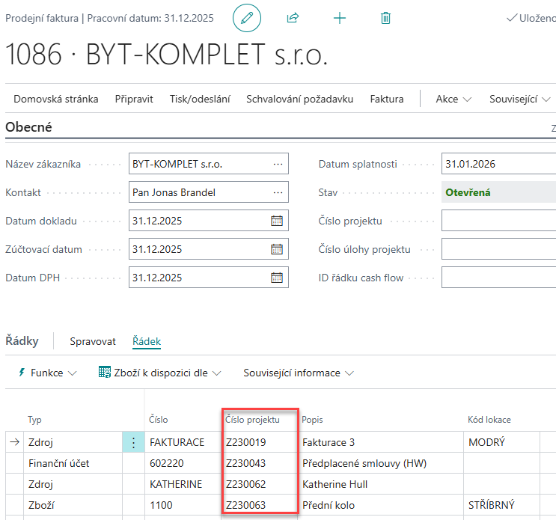The height and width of the screenshot is (520, 556).
Task: Click the Řádky section heading
Action: tap(22, 341)
